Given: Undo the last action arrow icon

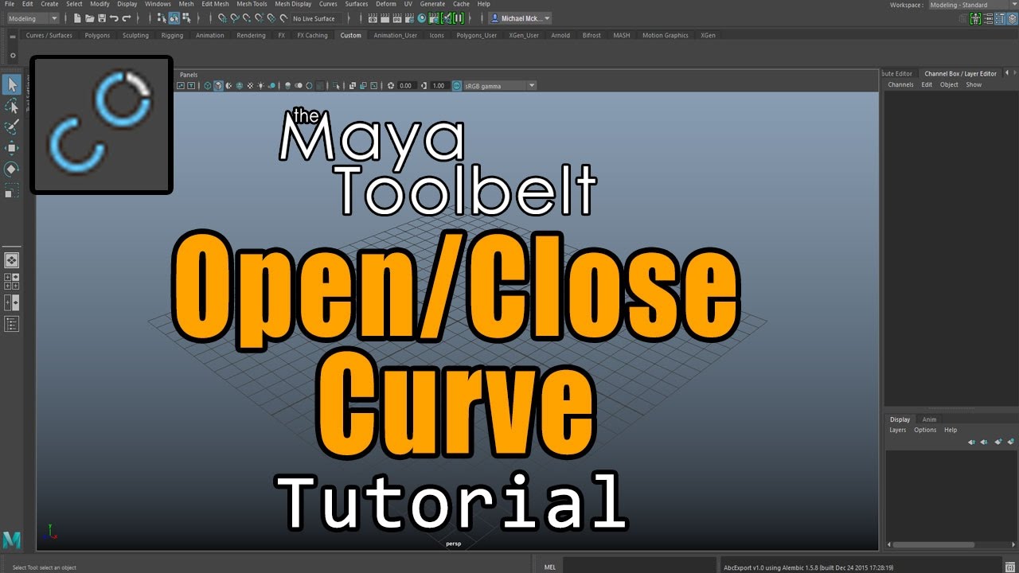Looking at the screenshot, I should click(114, 18).
